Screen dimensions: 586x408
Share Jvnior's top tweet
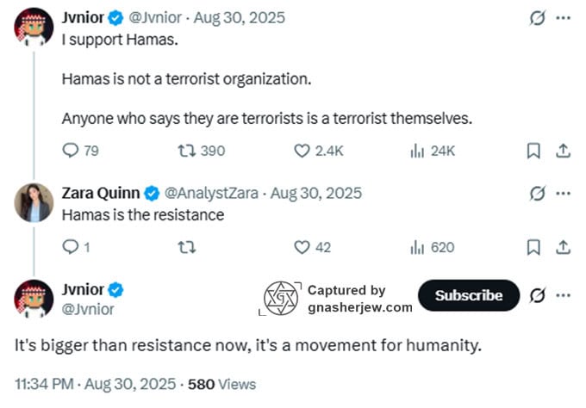point(563,151)
